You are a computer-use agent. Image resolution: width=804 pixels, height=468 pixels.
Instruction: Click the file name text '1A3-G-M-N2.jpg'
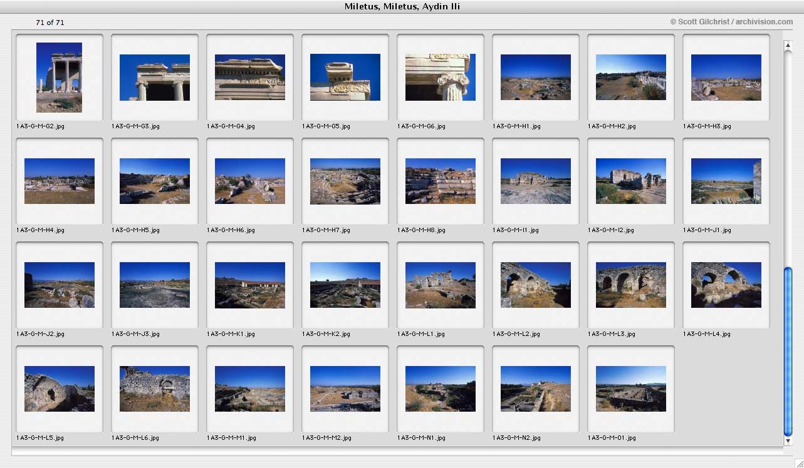pos(516,438)
